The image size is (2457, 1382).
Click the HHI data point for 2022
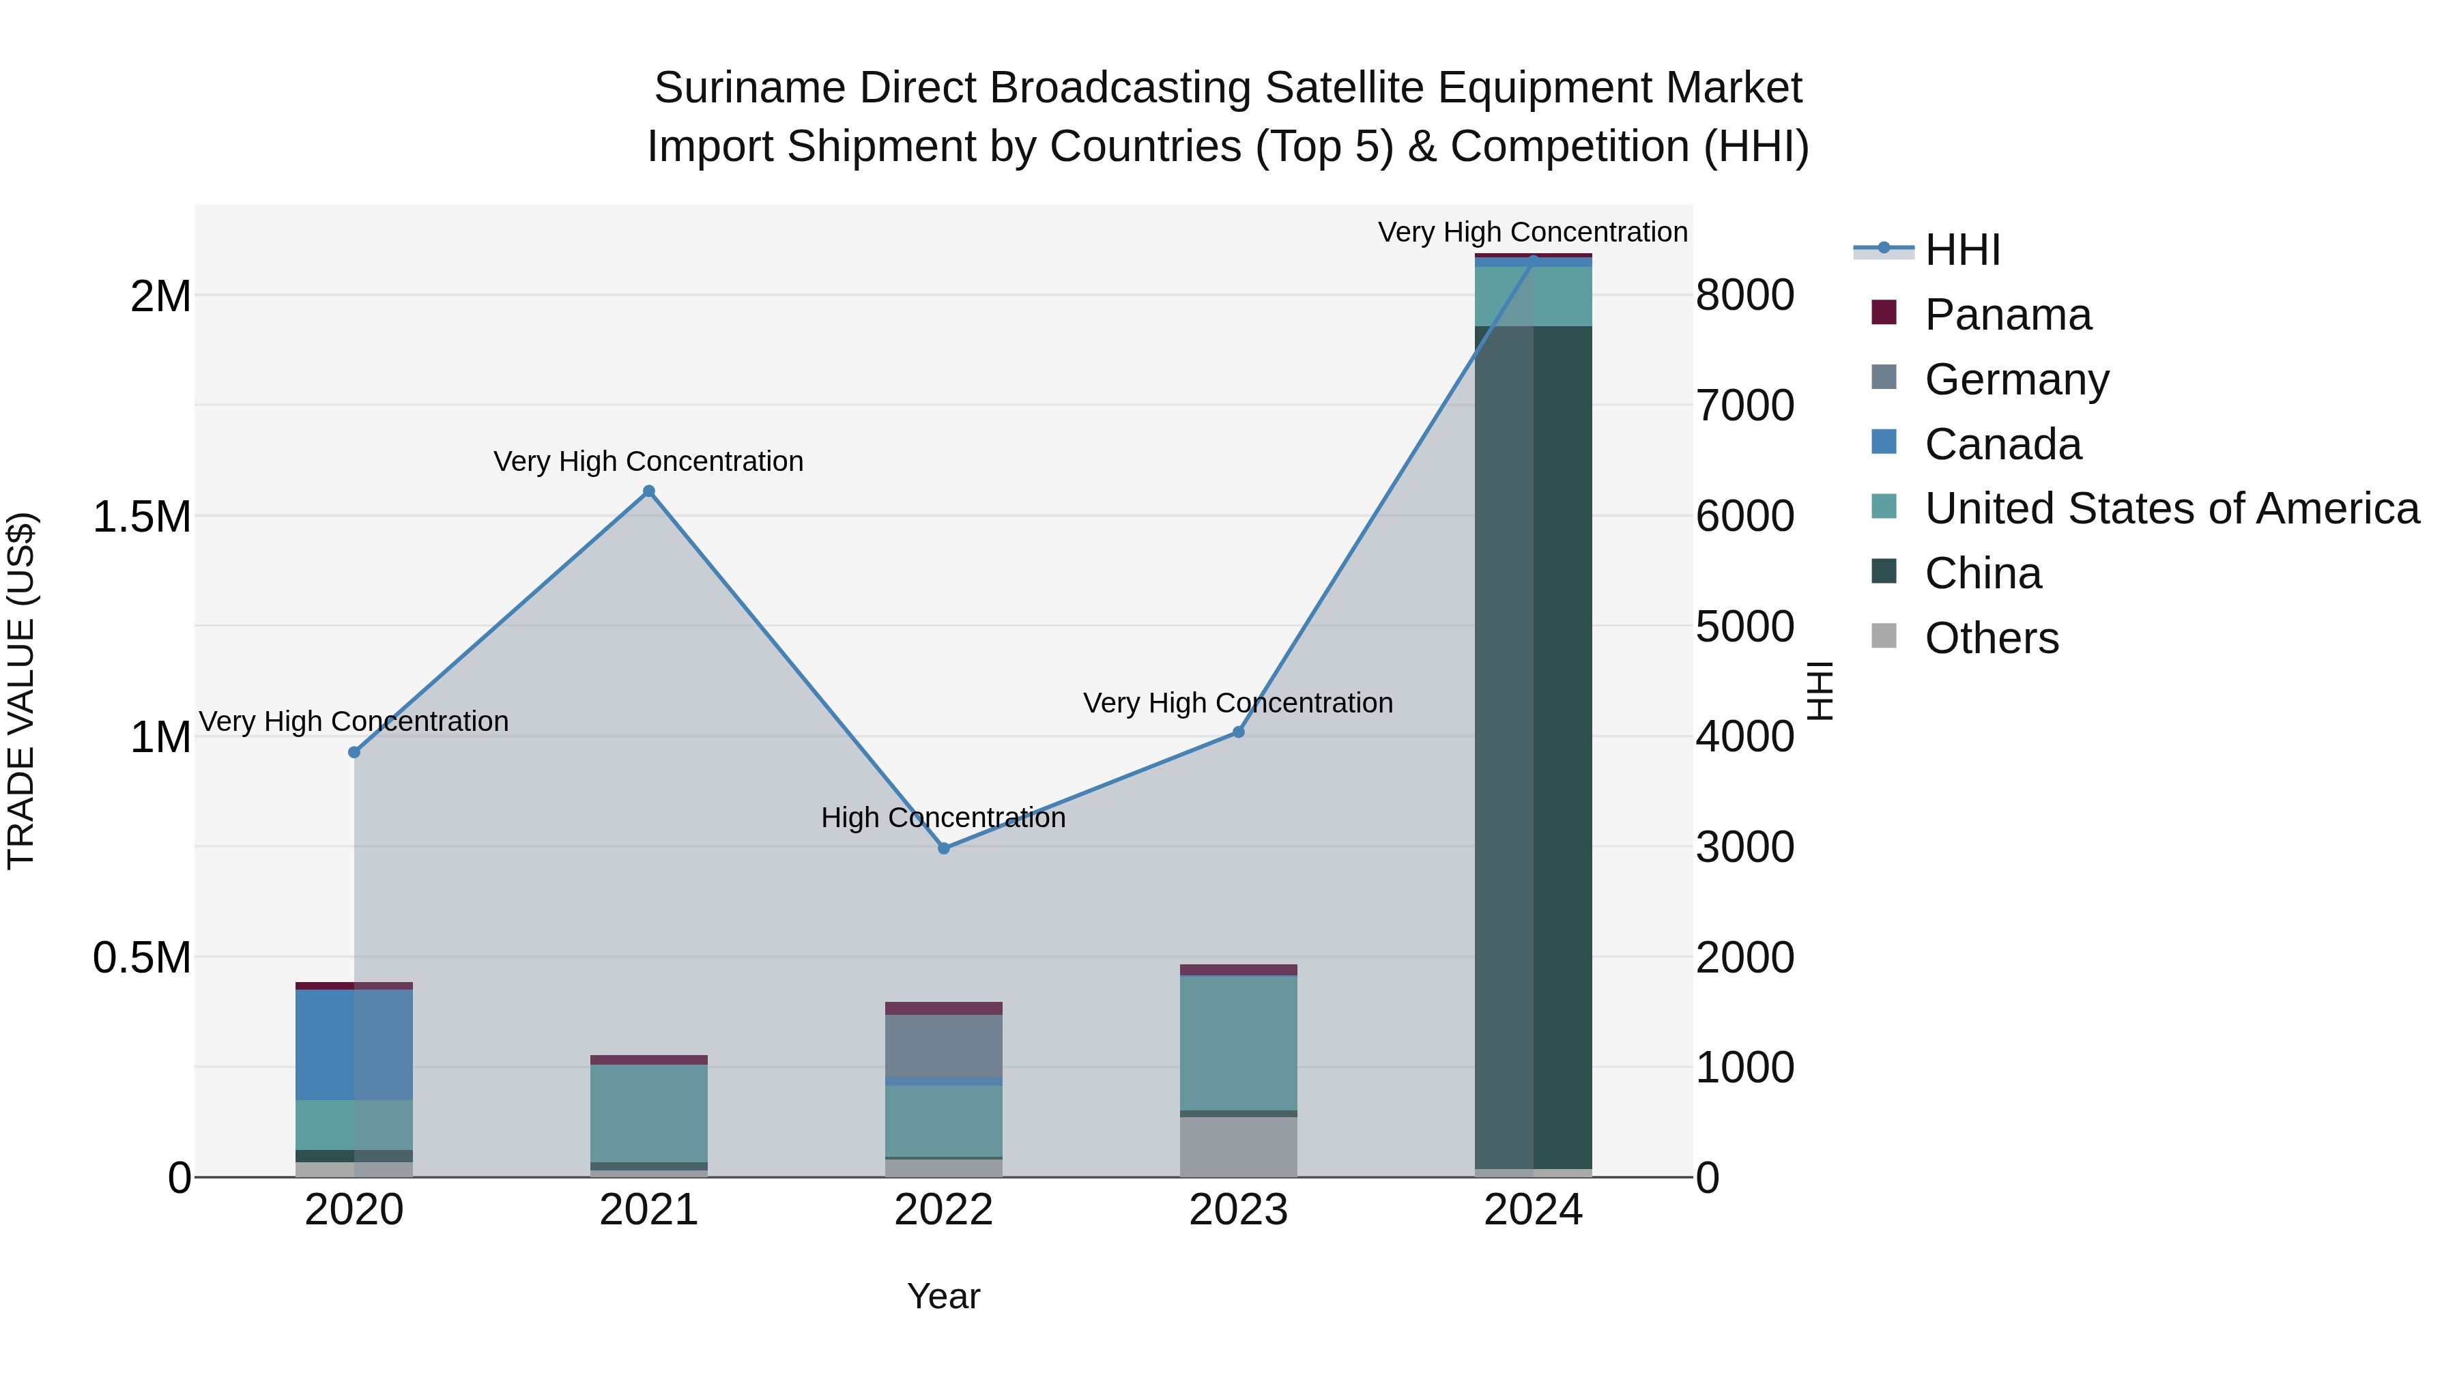pyautogui.click(x=943, y=848)
